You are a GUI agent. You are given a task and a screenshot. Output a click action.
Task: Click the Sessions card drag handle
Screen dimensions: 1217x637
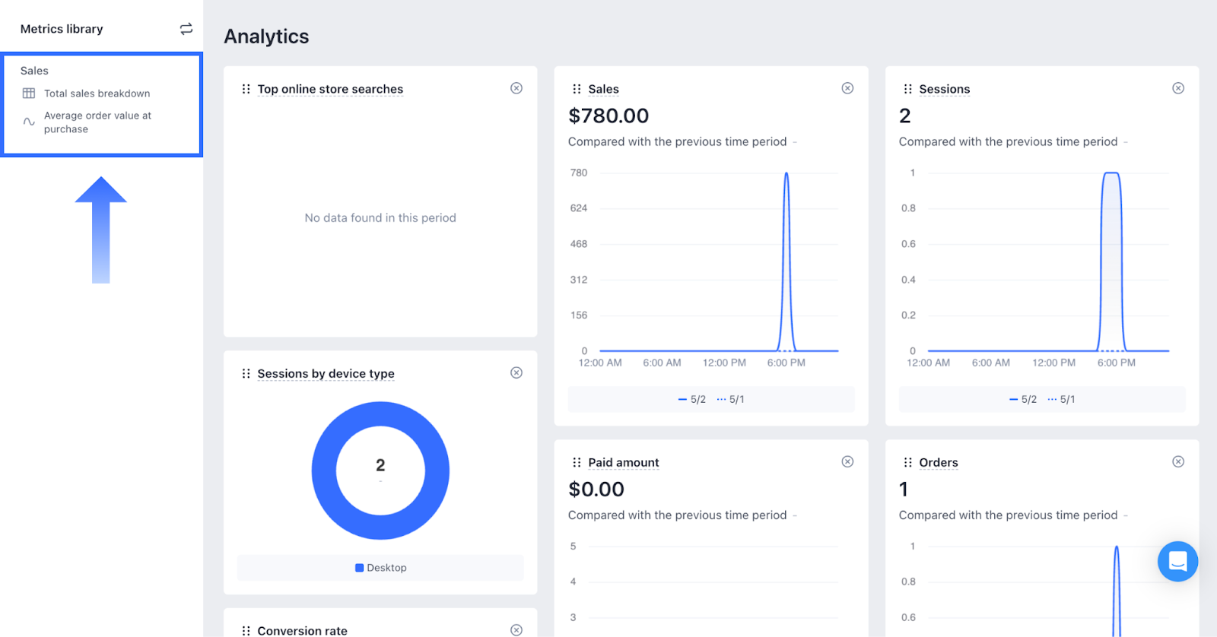click(x=907, y=89)
